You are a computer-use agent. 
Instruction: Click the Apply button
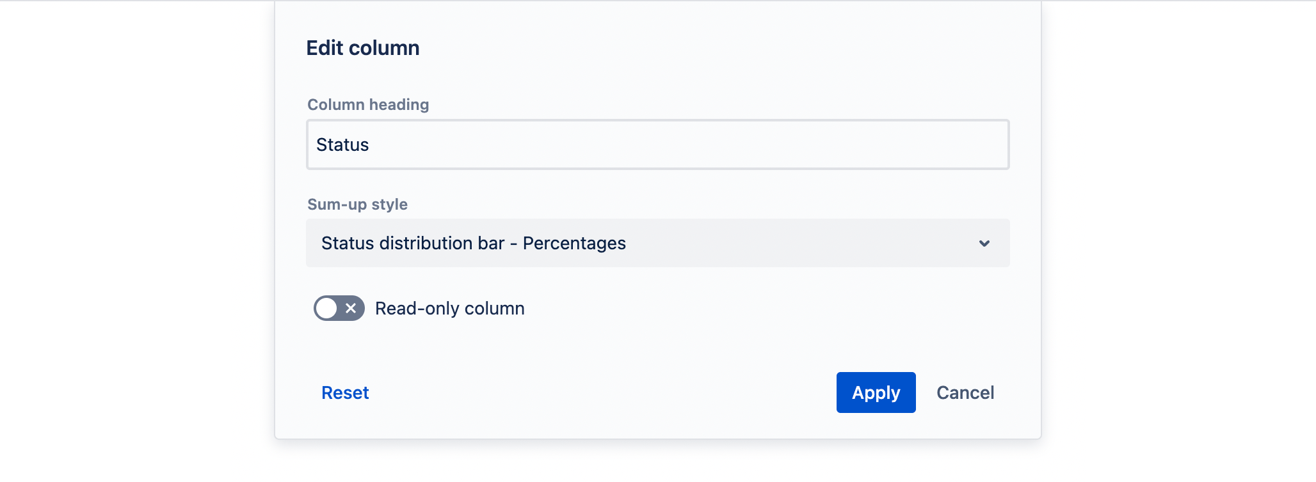[876, 393]
